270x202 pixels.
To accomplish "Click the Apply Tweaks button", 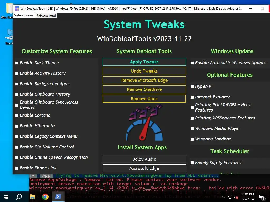I will coord(144,62).
